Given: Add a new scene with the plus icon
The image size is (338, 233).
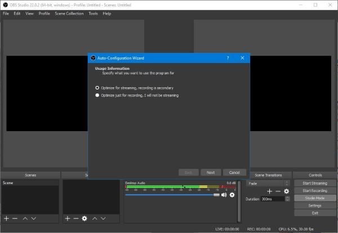Looking at the screenshot, I should (x=6, y=218).
